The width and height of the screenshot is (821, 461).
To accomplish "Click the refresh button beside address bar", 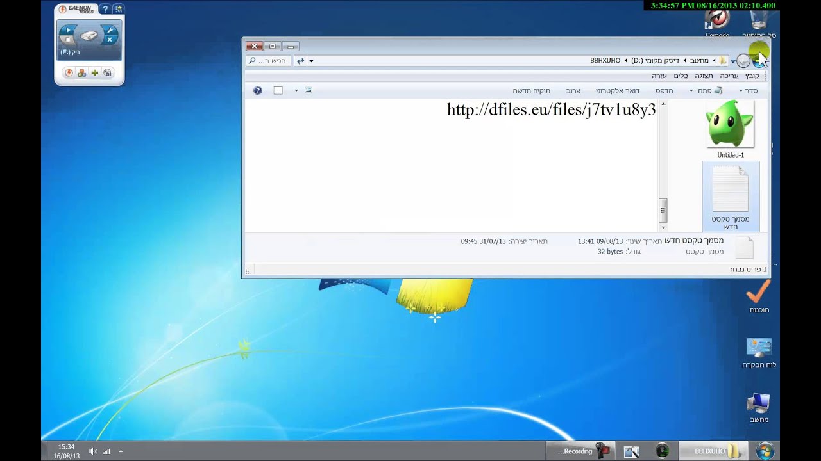I will 300,61.
